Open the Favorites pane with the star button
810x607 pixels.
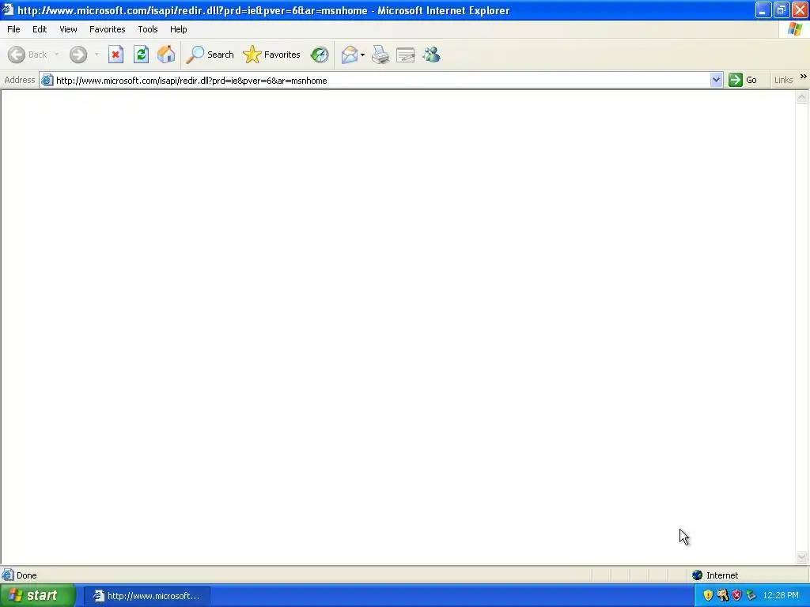point(272,55)
